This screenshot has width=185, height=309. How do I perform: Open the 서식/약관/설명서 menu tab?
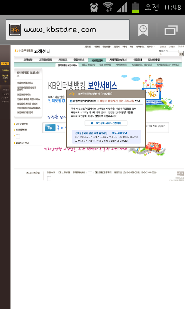pyautogui.click(x=118, y=59)
